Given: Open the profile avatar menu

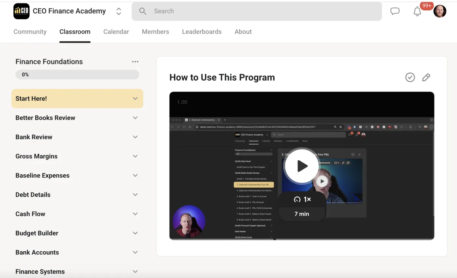Looking at the screenshot, I should click(x=440, y=11).
